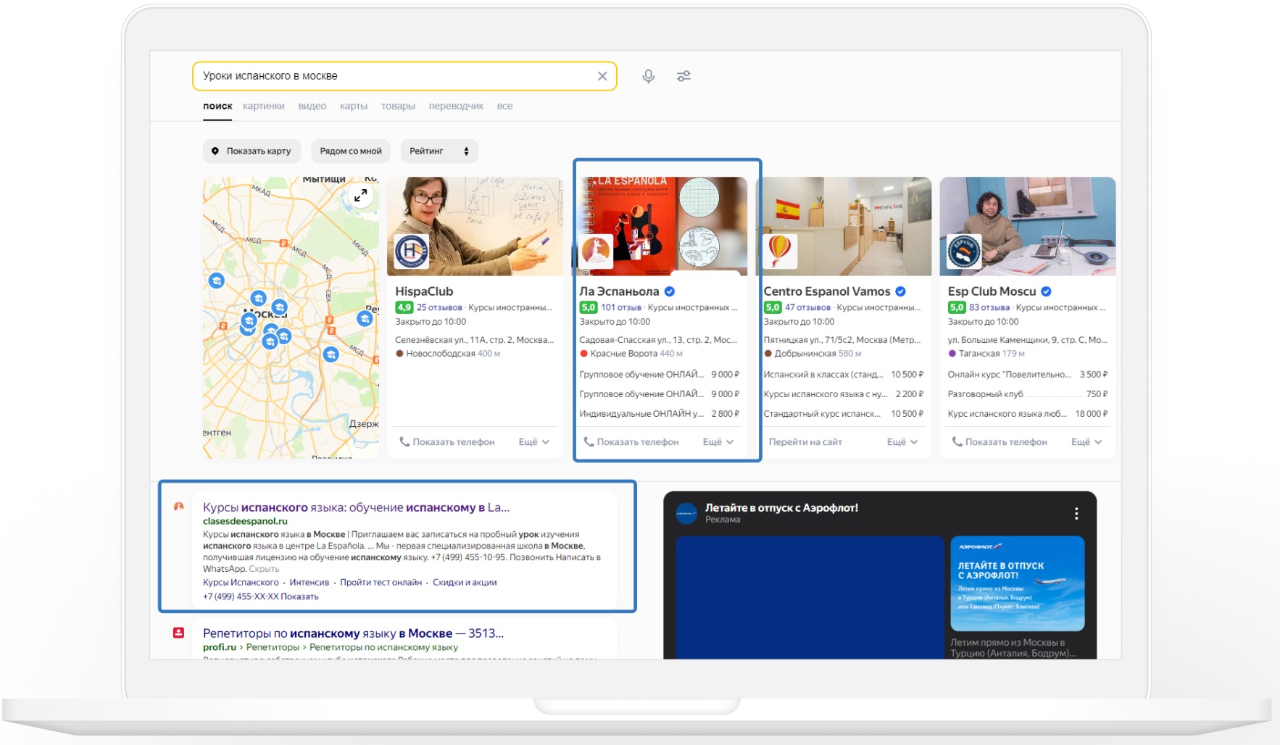
Task: Open search settings filter icon
Action: click(x=683, y=76)
